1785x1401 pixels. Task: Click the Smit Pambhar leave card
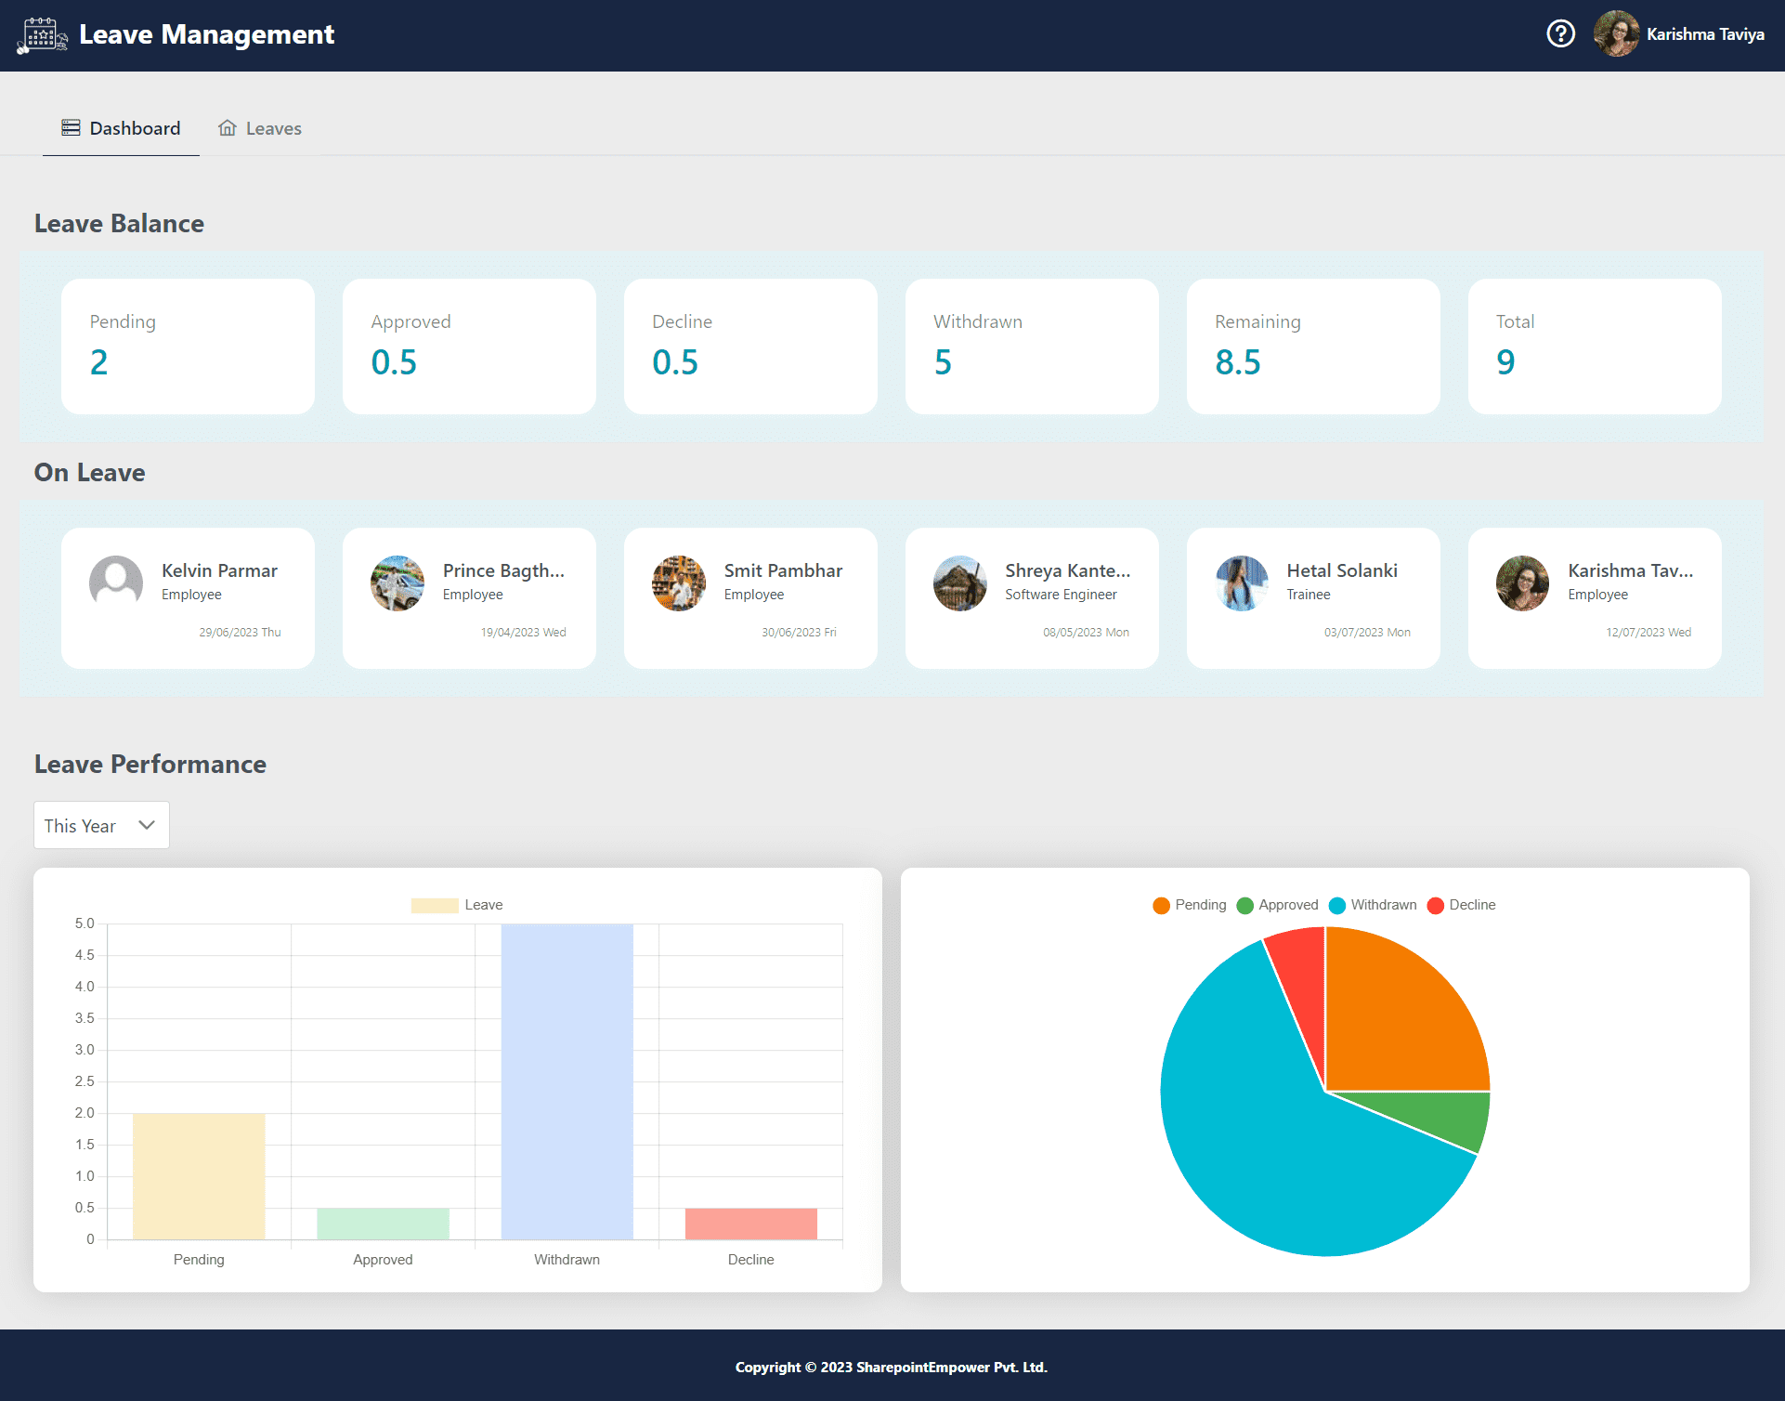[750, 598]
